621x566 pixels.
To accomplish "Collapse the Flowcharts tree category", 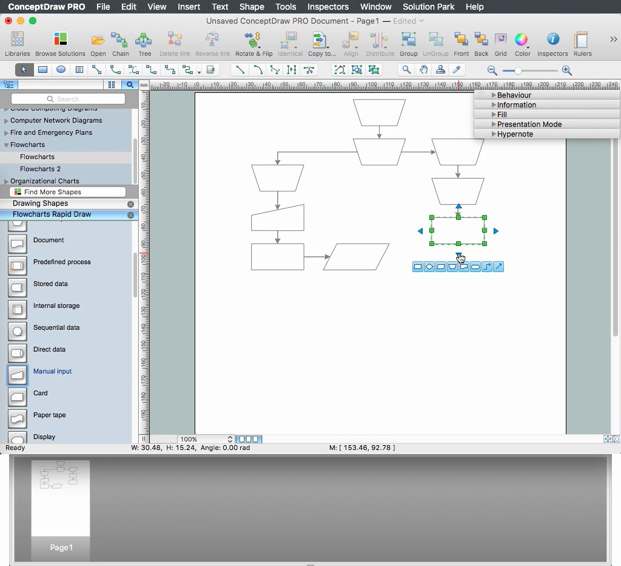I will pos(6,145).
